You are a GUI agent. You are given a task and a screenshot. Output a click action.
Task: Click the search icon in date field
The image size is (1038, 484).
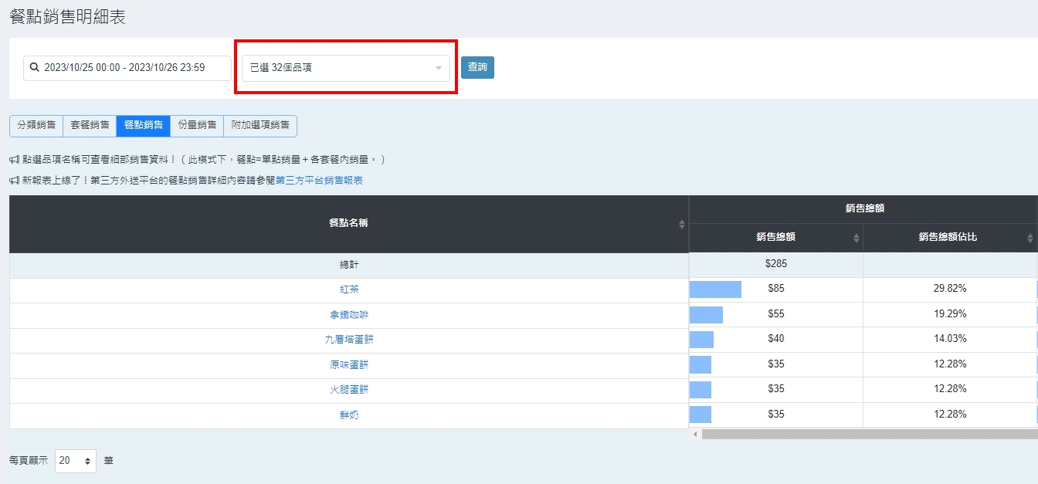(35, 68)
